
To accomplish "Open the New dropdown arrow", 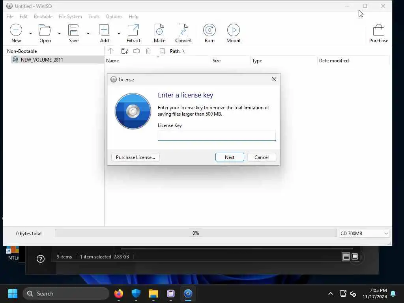I will [x=30, y=34].
